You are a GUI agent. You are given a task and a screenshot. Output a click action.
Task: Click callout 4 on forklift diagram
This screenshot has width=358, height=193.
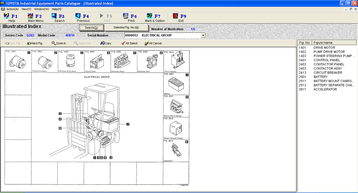pos(60,119)
